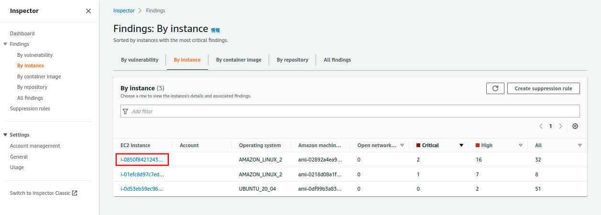Open table preferences gear icon
This screenshot has width=601, height=215.
click(575, 126)
